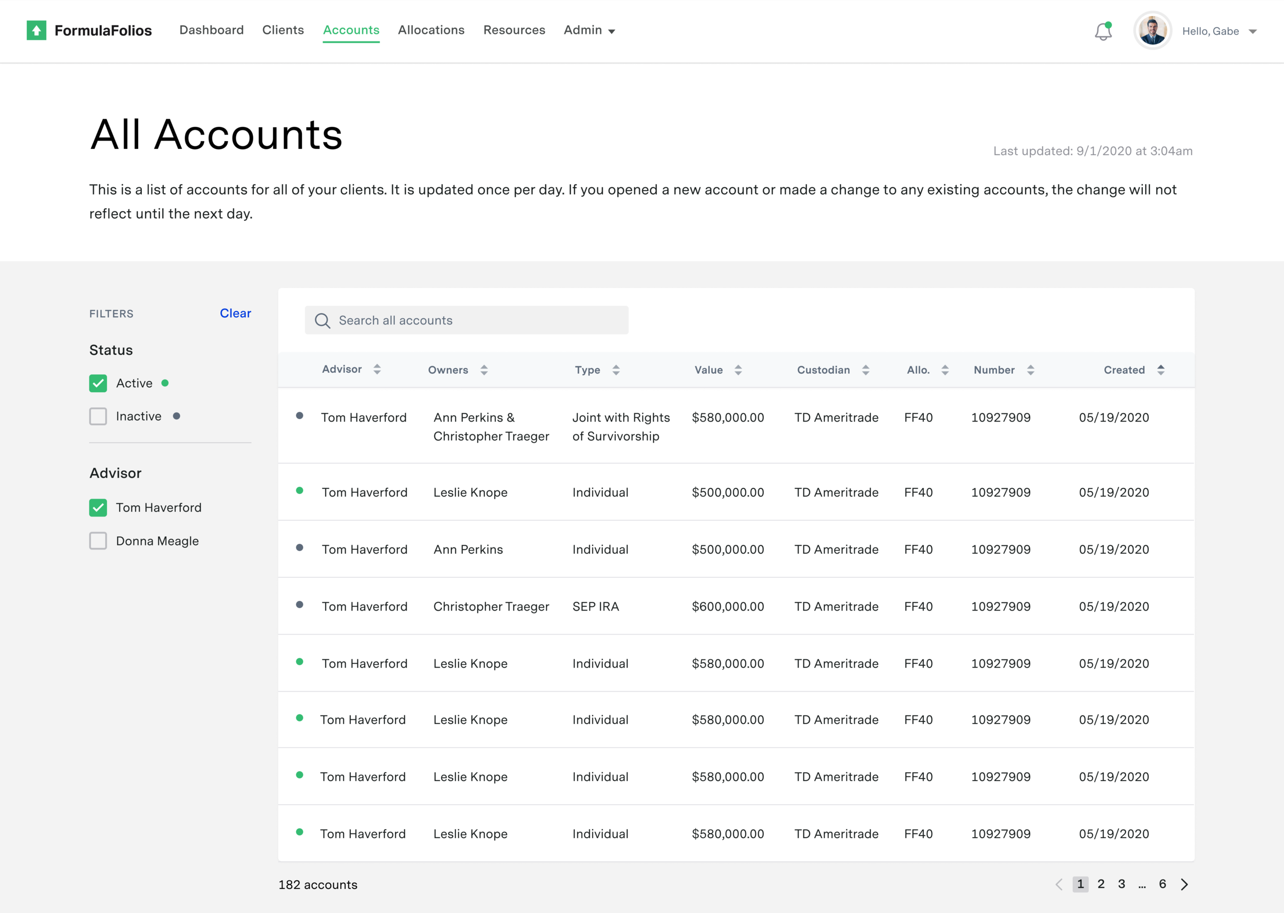Click the FormulaFolios green arrow logo
Screen dimensions: 1284x913
[x=36, y=30]
